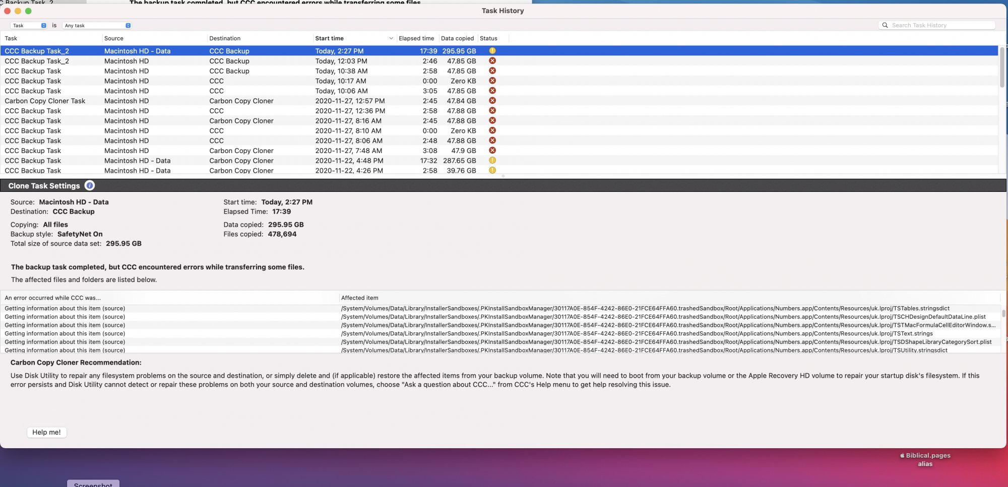The height and width of the screenshot is (487, 1008).
Task: Select the Carbon Copy Cloner Task row
Action: (x=499, y=101)
